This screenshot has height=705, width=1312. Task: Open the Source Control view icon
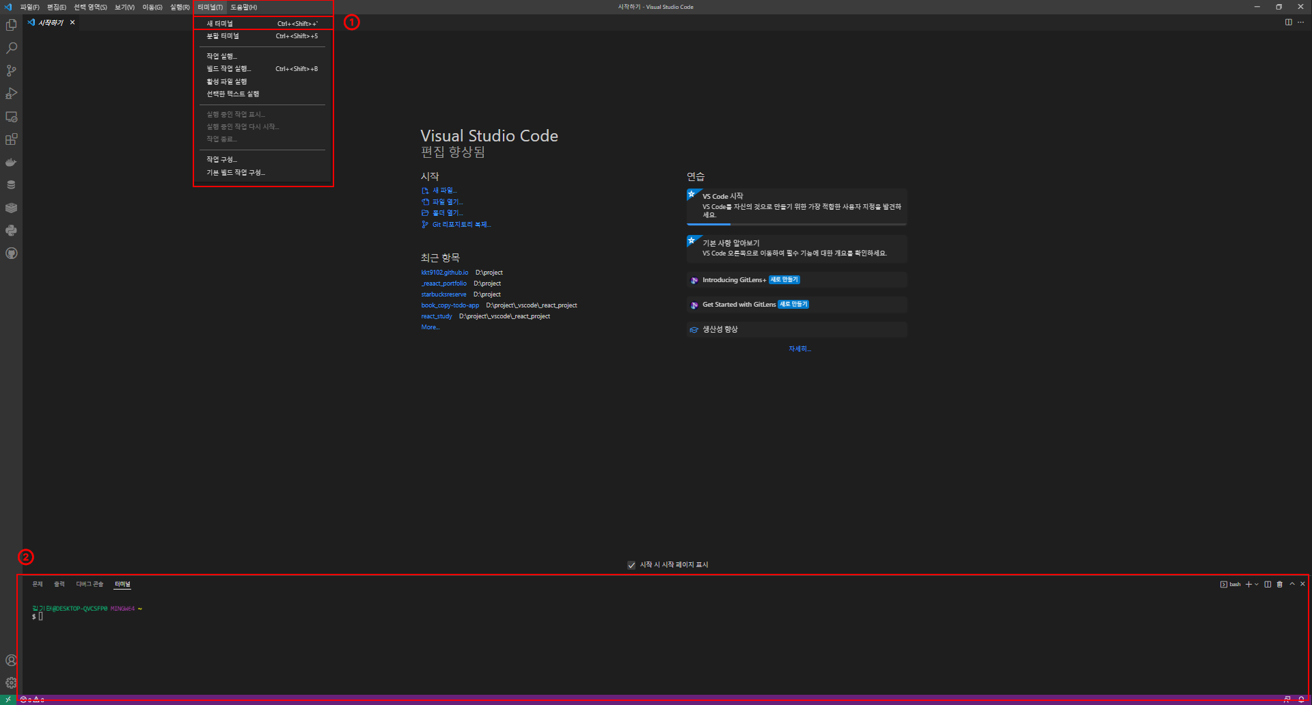click(x=11, y=70)
